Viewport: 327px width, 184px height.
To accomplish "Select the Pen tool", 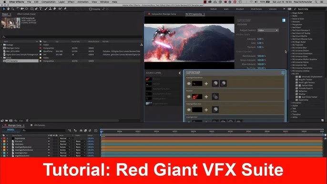I will coord(36,9).
